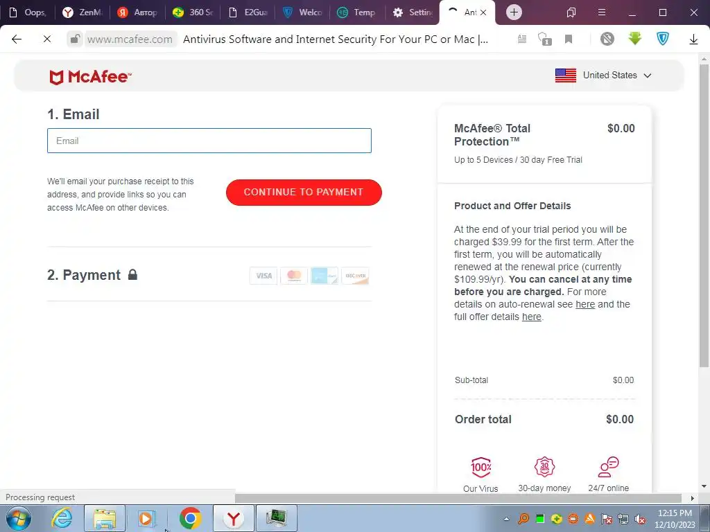This screenshot has height=532, width=710.
Task: Open Windows Media Player from the taskbar
Action: pos(146,518)
